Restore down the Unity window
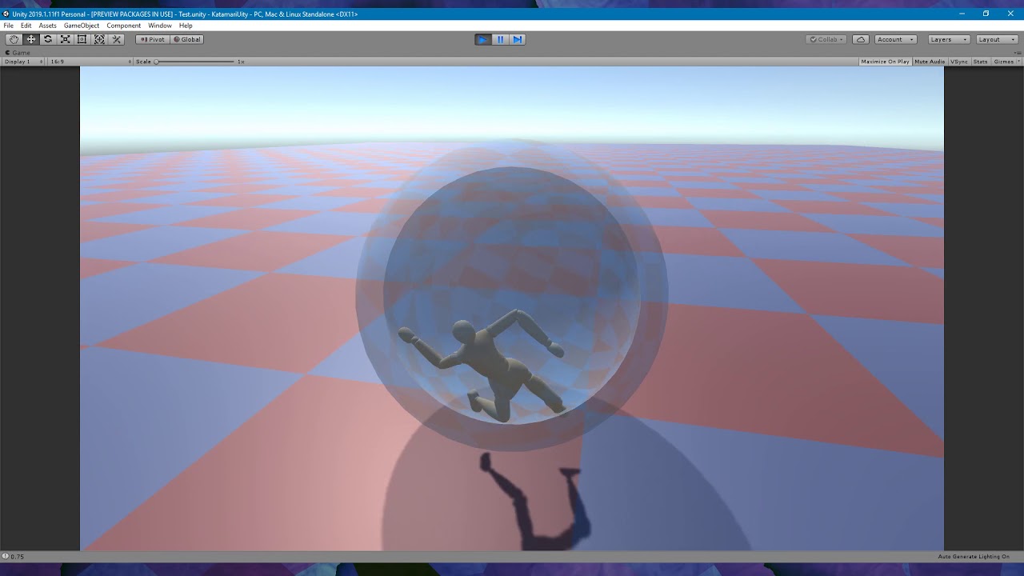Image resolution: width=1024 pixels, height=576 pixels. (x=986, y=14)
